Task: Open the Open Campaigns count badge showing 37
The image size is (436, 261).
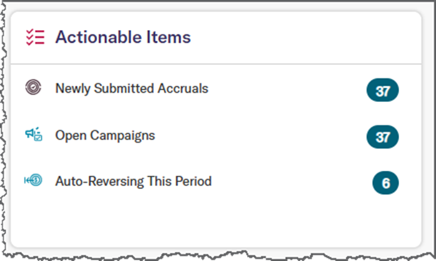Action: (382, 137)
